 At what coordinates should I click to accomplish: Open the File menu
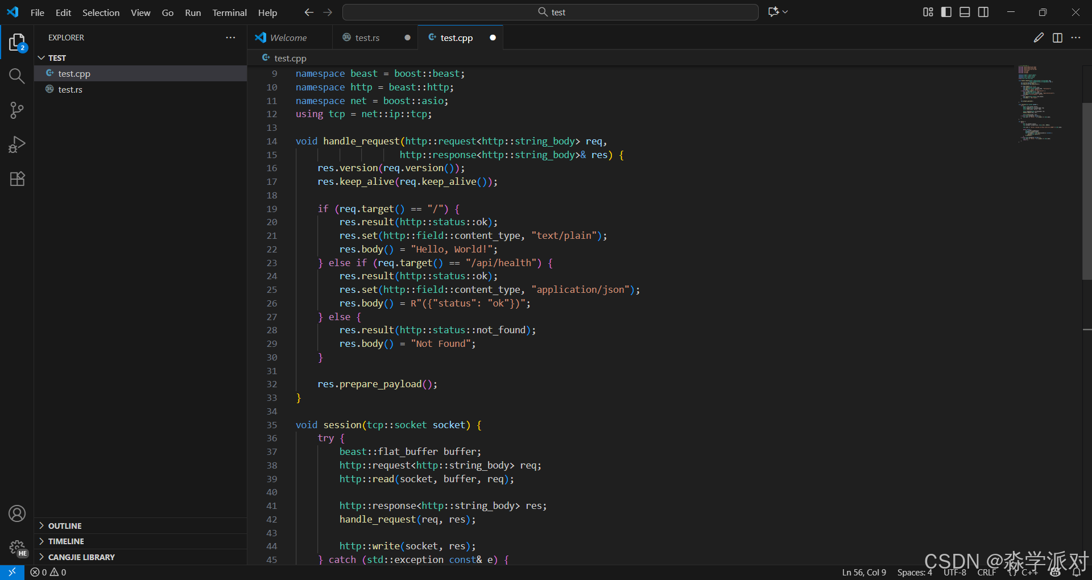tap(38, 13)
